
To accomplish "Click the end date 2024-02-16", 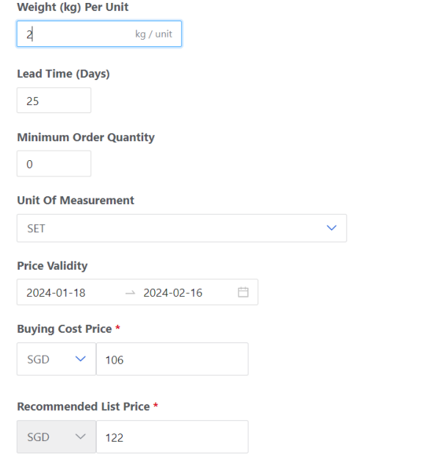I will [173, 292].
